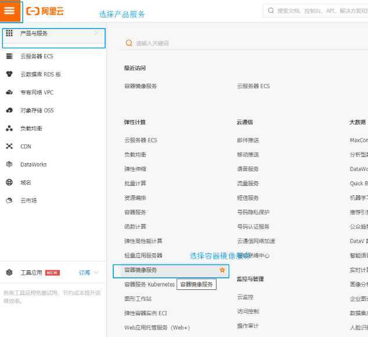Open 访问控制 product link
This screenshot has height=337, width=368.
248,311
